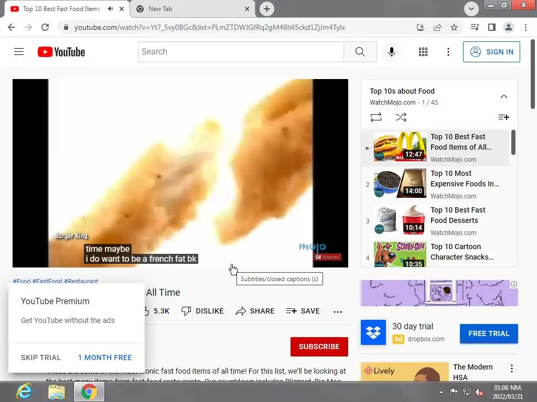The width and height of the screenshot is (537, 402).
Task: Click the SHARE button
Action: click(x=255, y=311)
